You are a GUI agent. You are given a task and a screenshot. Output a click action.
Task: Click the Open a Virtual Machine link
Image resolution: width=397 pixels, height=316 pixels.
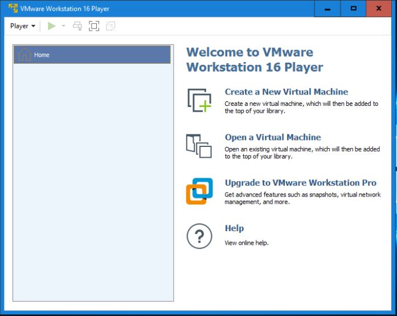point(273,137)
